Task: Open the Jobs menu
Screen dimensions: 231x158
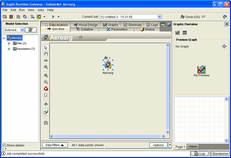Action: [40, 10]
